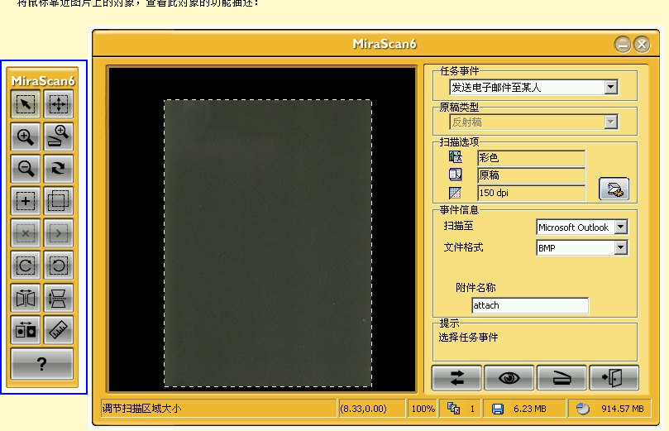Viewport: 669px width, 431px height.
Task: Click the 选择任务事件 hint text
Action: pos(468,338)
